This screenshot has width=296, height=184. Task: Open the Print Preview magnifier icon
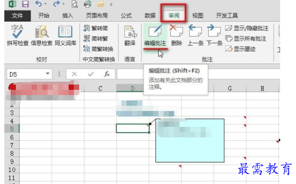pyautogui.click(x=74, y=4)
